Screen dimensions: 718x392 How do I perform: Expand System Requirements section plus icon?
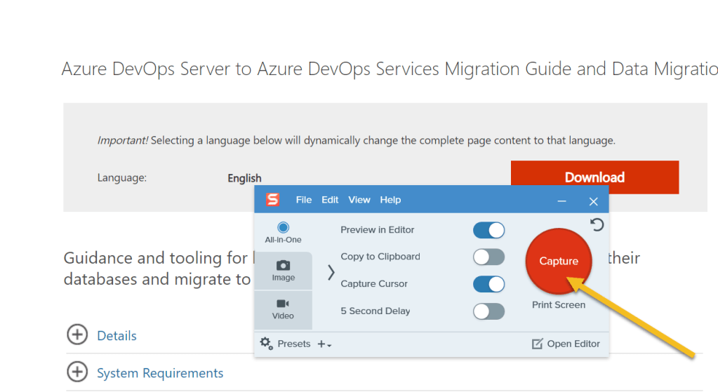click(77, 372)
